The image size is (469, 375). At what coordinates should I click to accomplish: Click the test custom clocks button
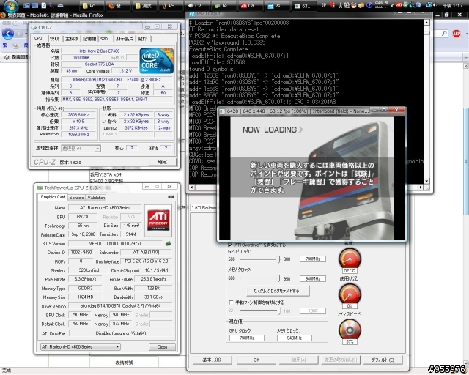pos(278,291)
